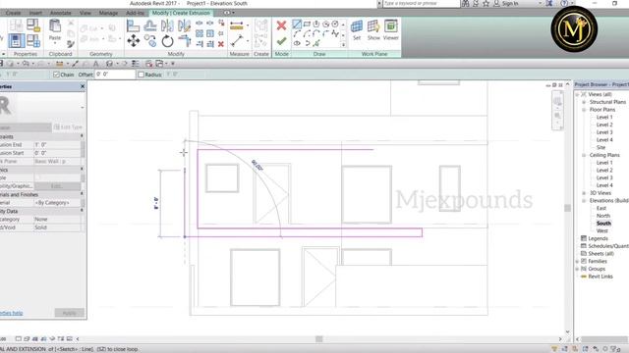The height and width of the screenshot is (353, 629).
Task: Select the Offset tool
Action: [150, 26]
